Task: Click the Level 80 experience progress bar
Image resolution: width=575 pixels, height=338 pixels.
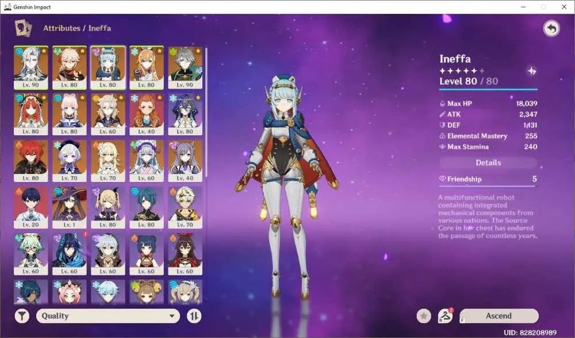Action: click(488, 89)
